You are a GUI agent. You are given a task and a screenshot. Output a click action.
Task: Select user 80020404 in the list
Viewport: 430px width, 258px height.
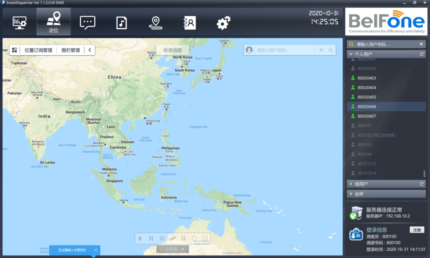(386, 87)
